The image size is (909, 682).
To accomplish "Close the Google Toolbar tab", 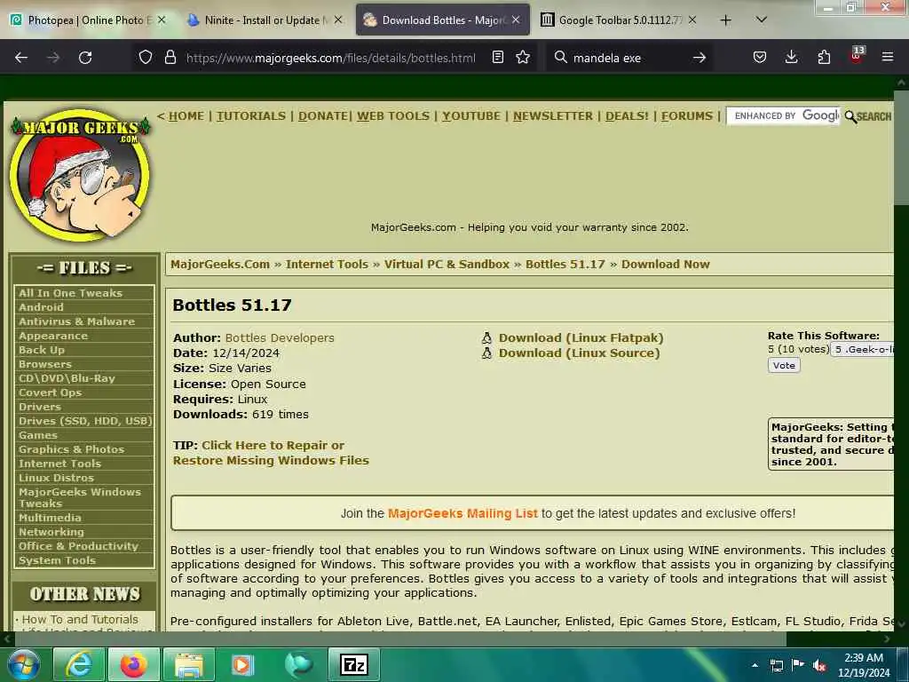I will (x=692, y=20).
